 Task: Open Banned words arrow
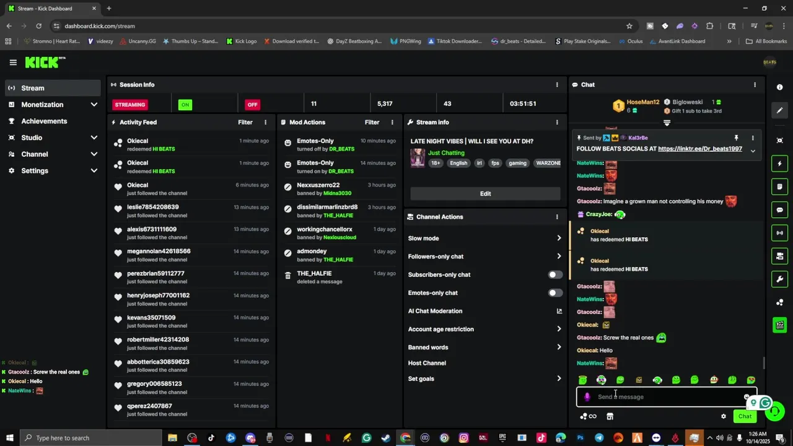tap(559, 348)
